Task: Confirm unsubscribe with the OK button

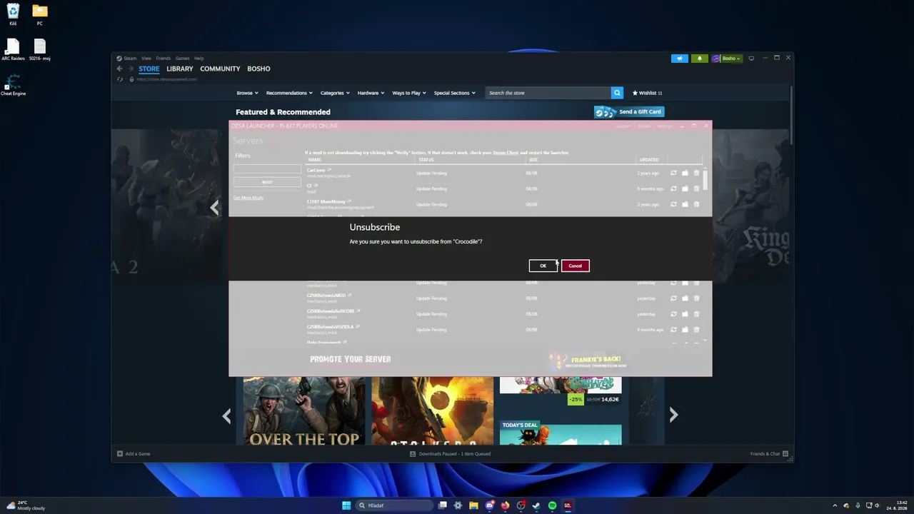Action: pos(543,266)
